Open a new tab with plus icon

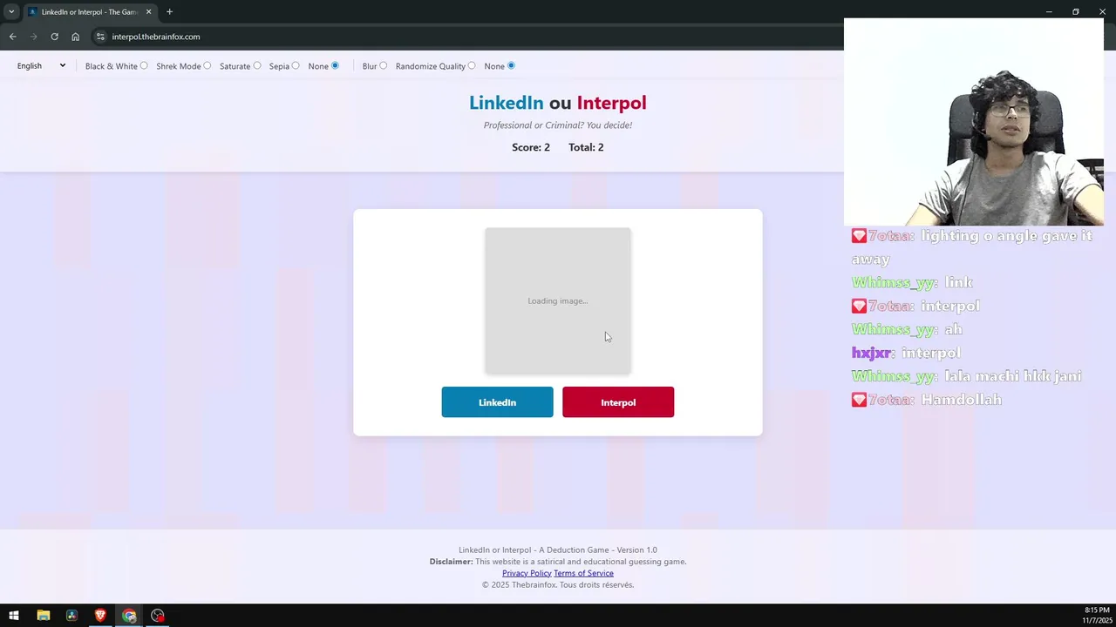click(169, 11)
